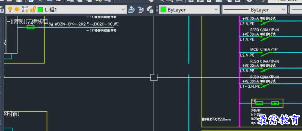Click the Layer Previous icon
302x131 pixels.
coord(141,9)
